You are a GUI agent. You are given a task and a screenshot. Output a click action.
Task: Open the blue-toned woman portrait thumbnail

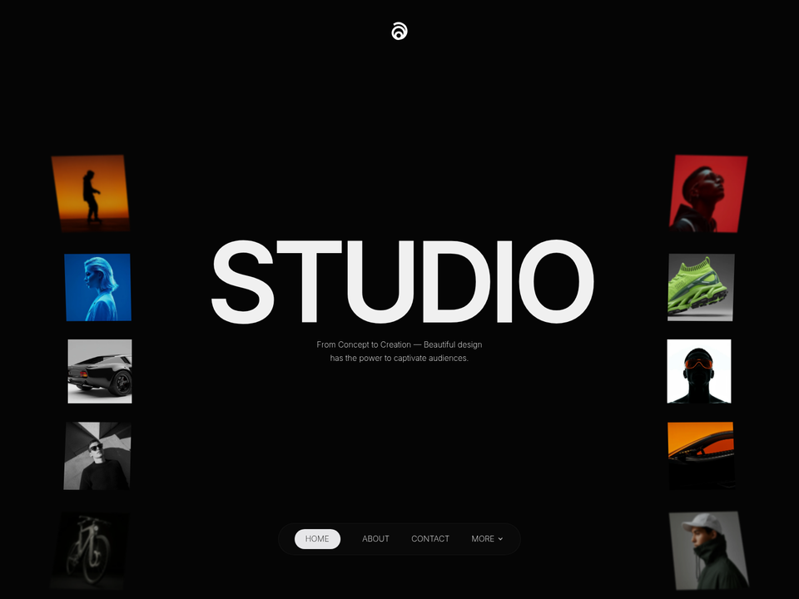pyautogui.click(x=98, y=287)
